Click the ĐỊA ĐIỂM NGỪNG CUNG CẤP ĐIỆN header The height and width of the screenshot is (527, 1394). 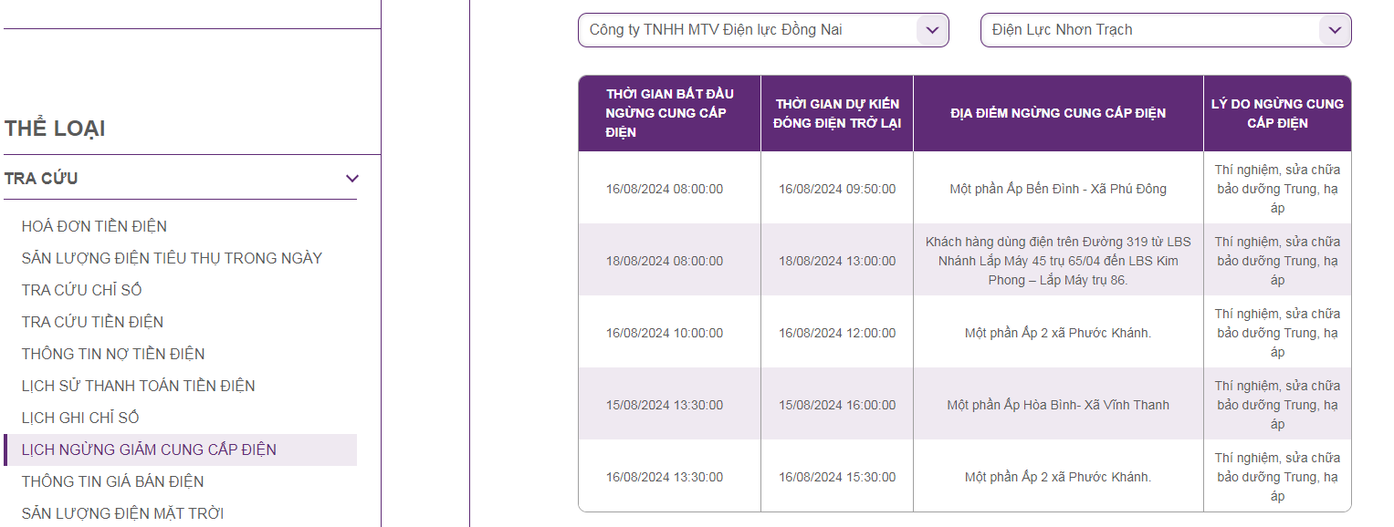coord(1058,113)
